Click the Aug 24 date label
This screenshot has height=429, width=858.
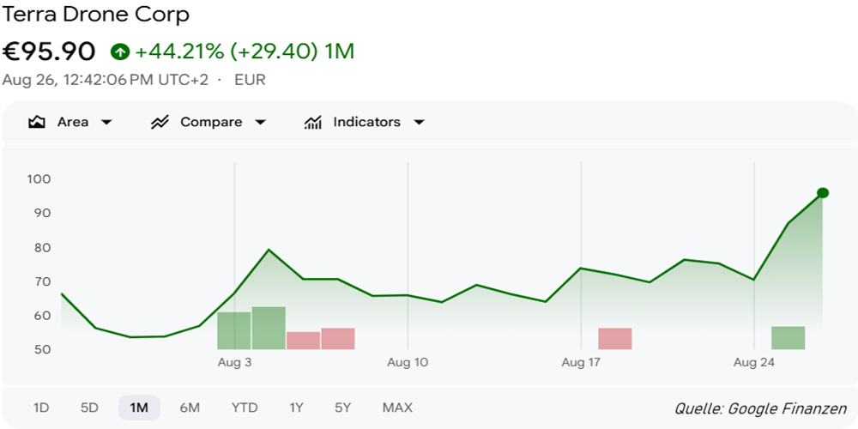(754, 362)
